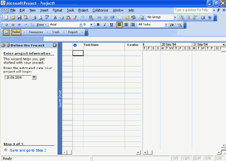Copy the selected cell

tap(62, 17)
